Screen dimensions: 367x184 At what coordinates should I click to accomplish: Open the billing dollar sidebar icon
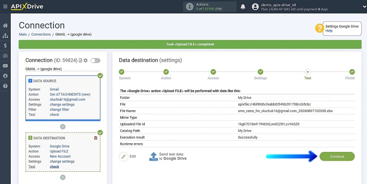click(5, 46)
